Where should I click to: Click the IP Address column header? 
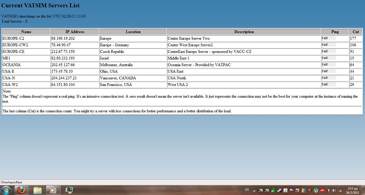click(75, 32)
